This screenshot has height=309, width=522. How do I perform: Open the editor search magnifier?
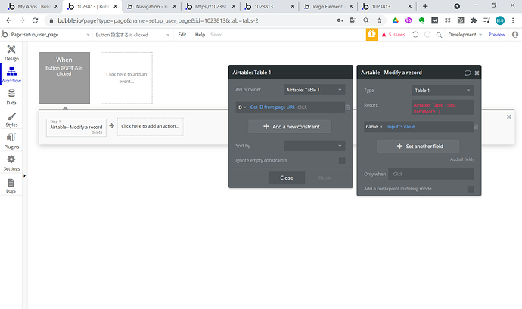click(439, 35)
